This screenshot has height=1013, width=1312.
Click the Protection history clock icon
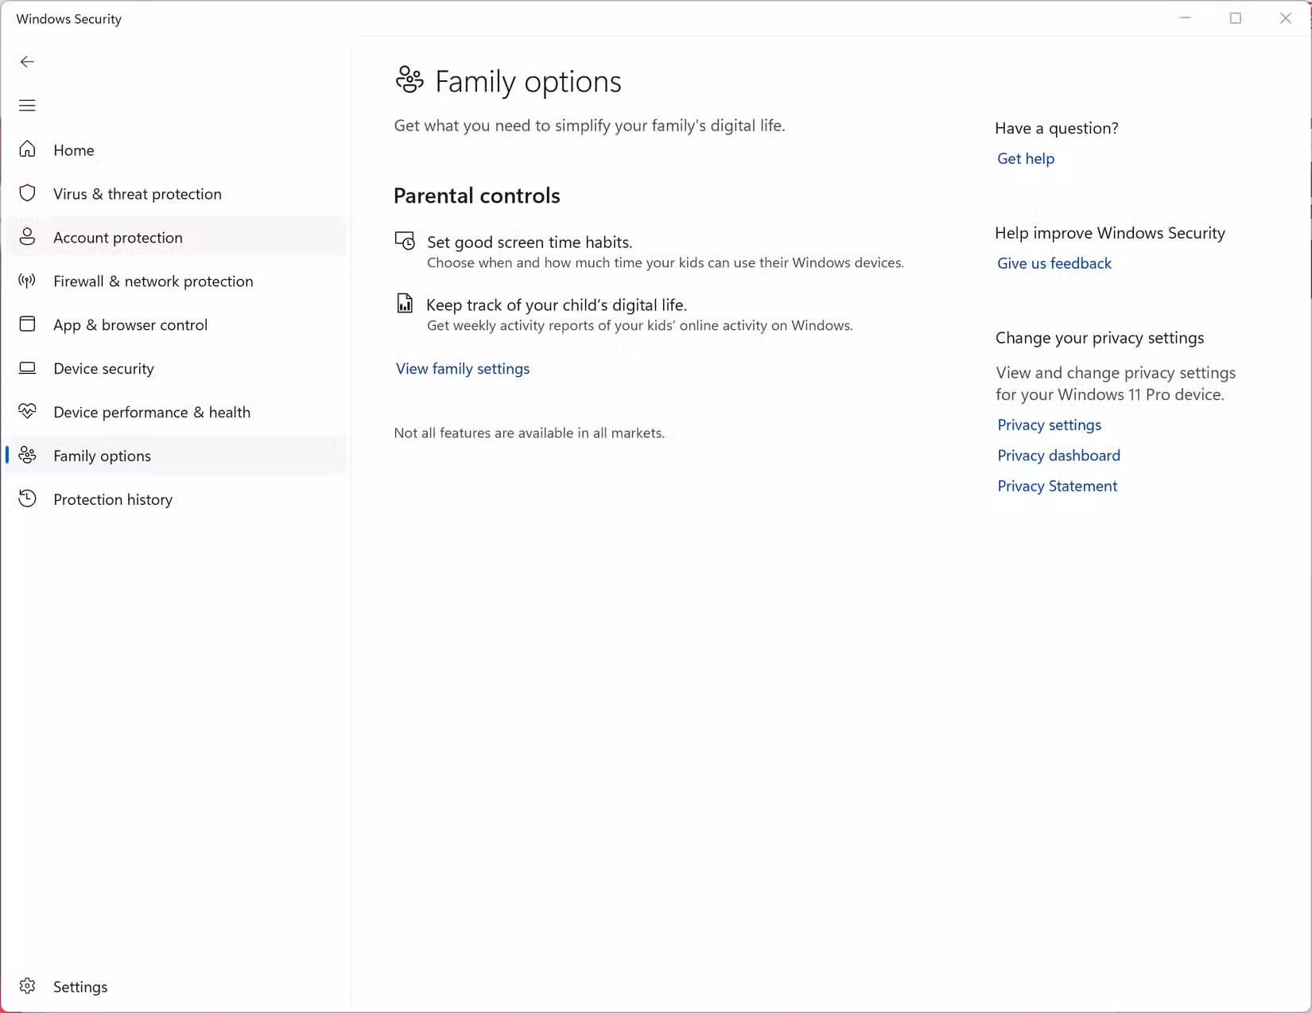pos(27,499)
